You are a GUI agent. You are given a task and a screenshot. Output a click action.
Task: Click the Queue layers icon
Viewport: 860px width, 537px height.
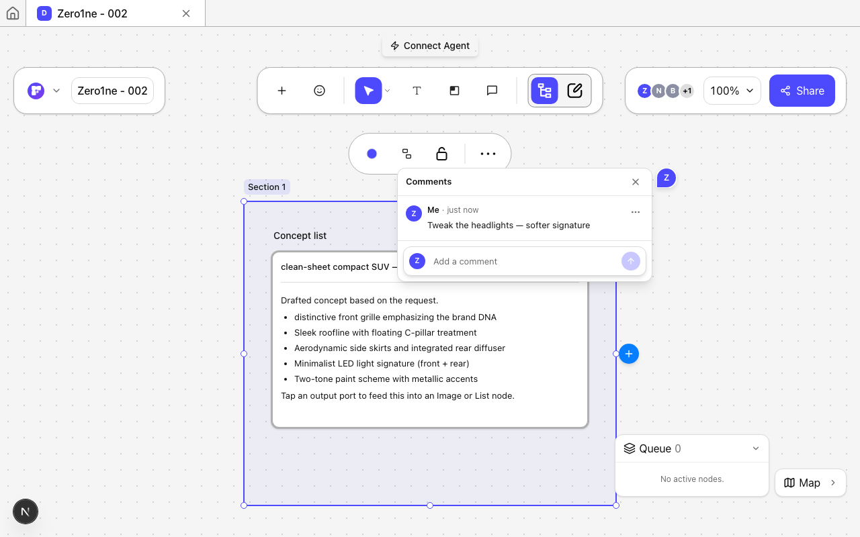pyautogui.click(x=630, y=448)
